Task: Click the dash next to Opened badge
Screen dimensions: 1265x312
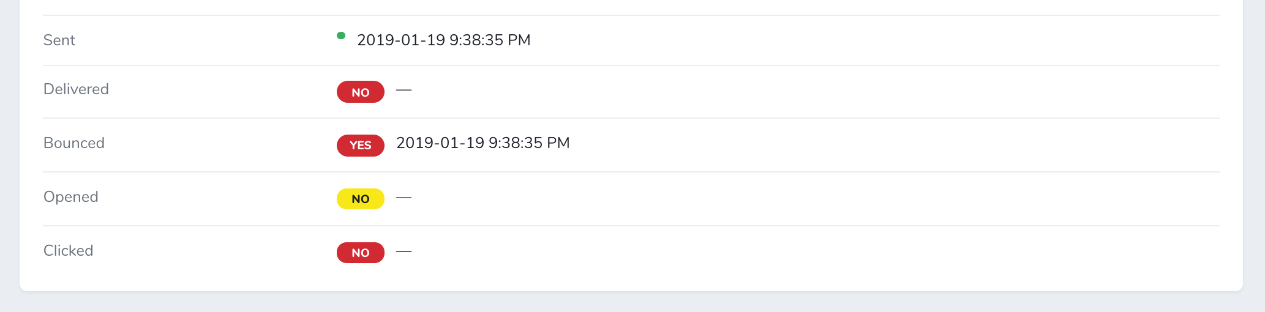Action: click(404, 198)
